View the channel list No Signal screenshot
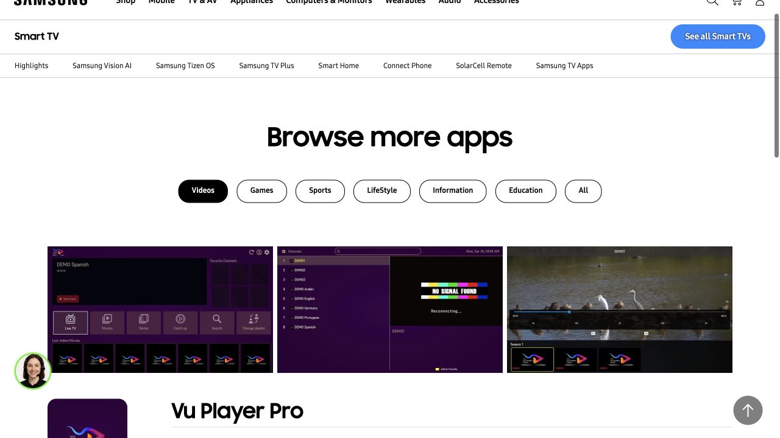The height and width of the screenshot is (438, 780). (x=390, y=310)
